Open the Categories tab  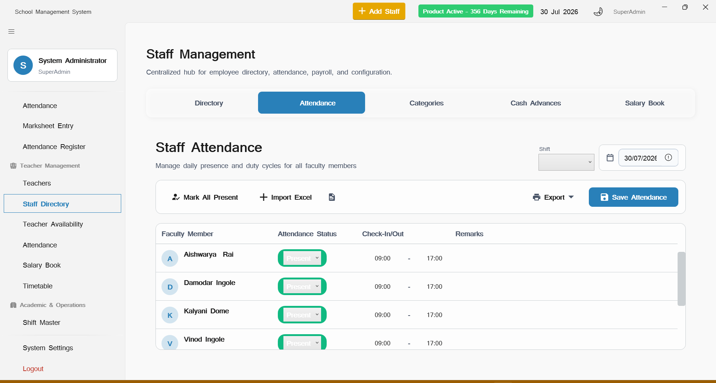426,103
